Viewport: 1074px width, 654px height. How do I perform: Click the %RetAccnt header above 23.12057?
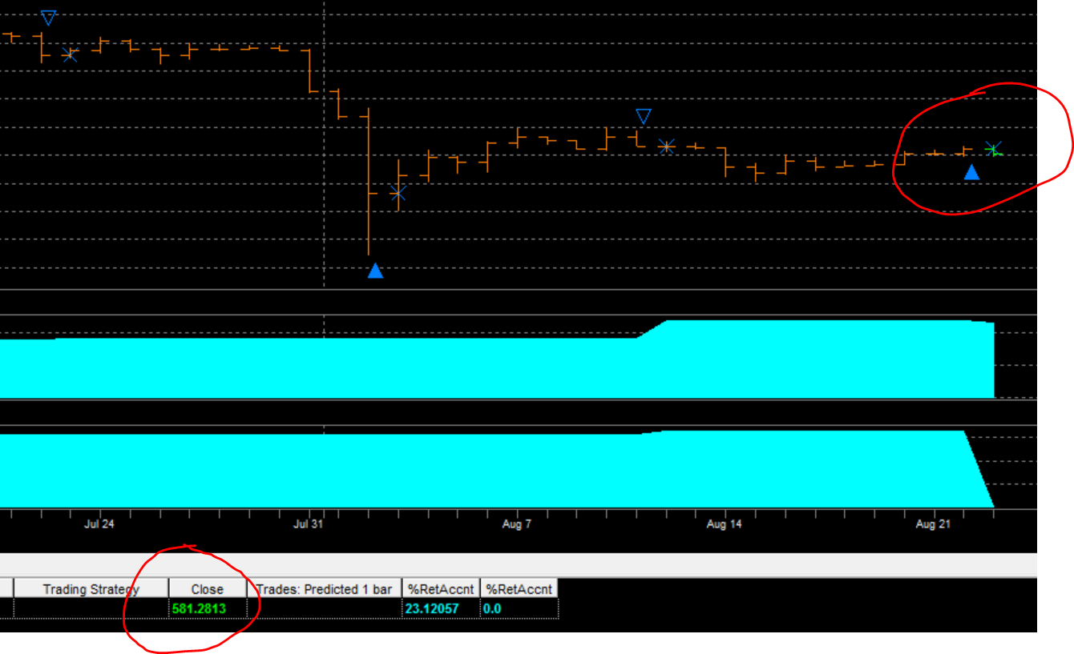pos(442,589)
